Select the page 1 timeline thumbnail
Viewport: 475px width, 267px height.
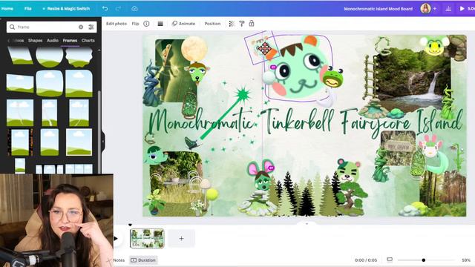click(x=147, y=239)
